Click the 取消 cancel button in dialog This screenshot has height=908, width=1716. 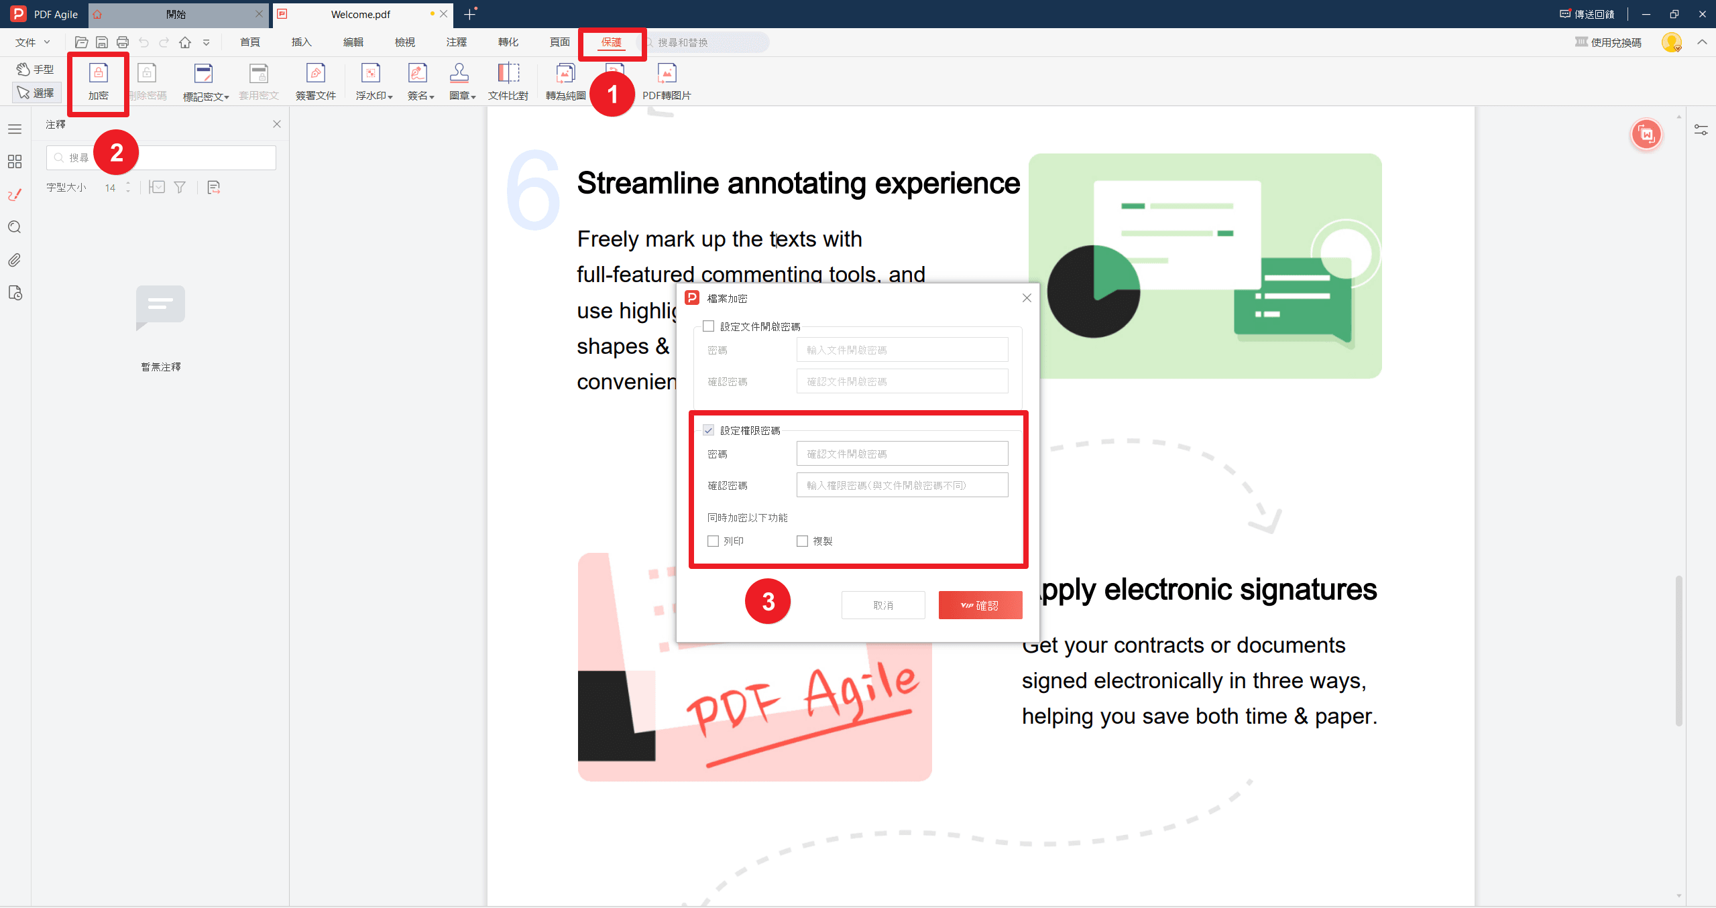tap(883, 605)
